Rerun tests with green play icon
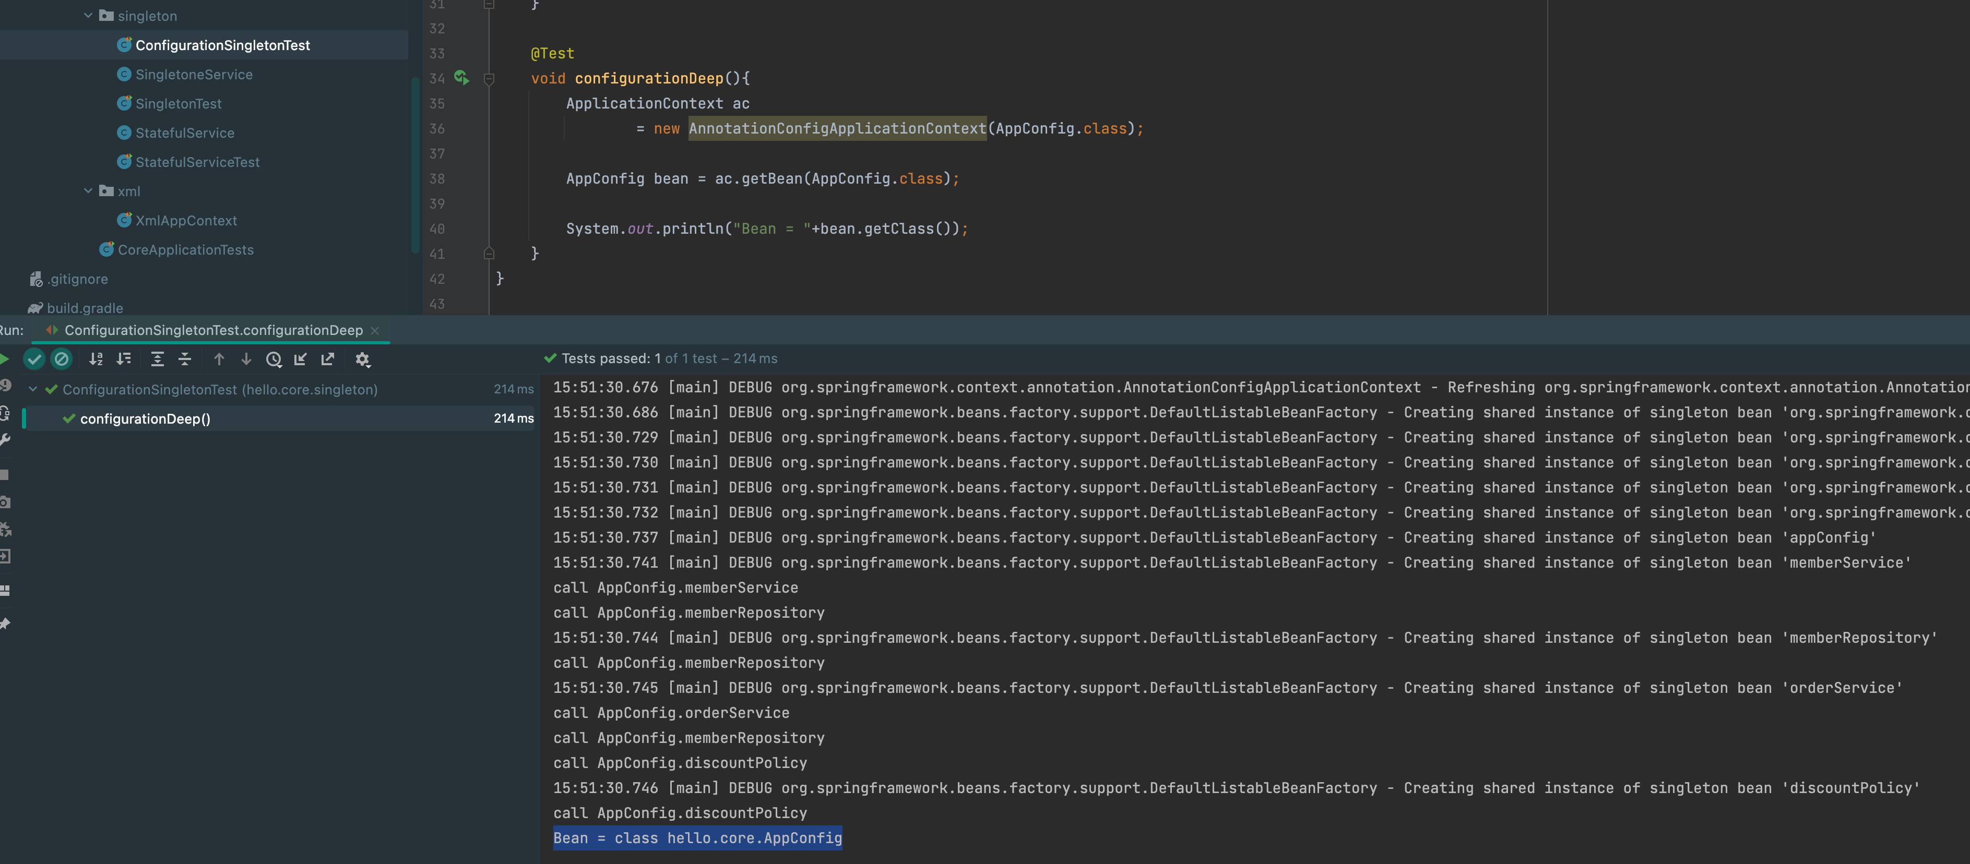Viewport: 1970px width, 864px height. pos(5,358)
